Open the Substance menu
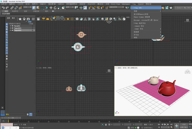Screen dimensions: 192x129 [126, 4]
